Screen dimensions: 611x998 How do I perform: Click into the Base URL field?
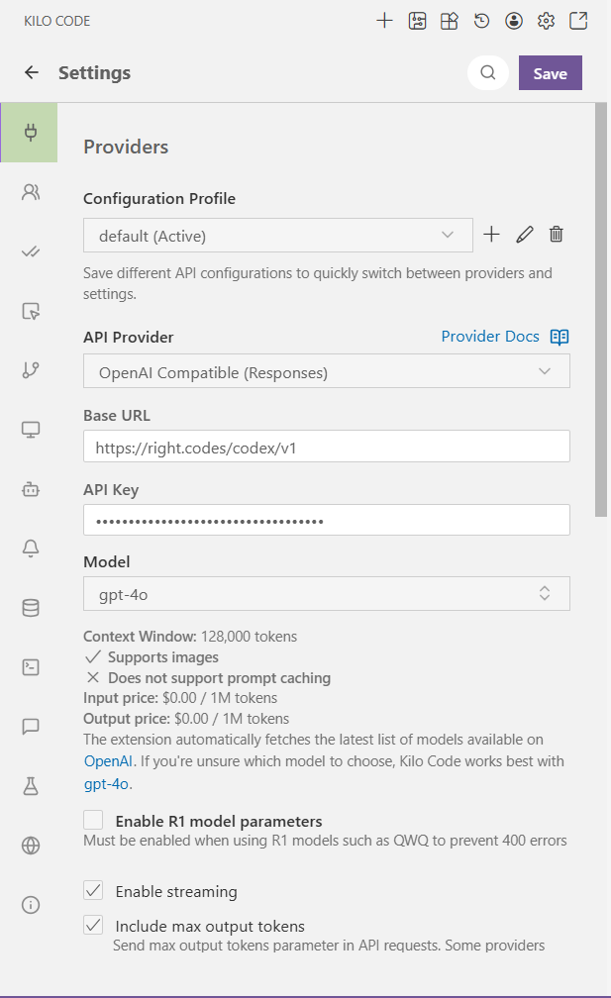[x=326, y=447]
